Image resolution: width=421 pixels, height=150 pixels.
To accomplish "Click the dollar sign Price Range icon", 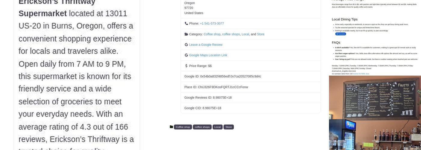I will click(186, 66).
